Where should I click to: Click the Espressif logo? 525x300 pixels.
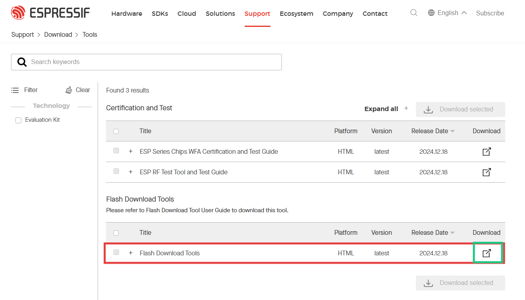tap(50, 13)
